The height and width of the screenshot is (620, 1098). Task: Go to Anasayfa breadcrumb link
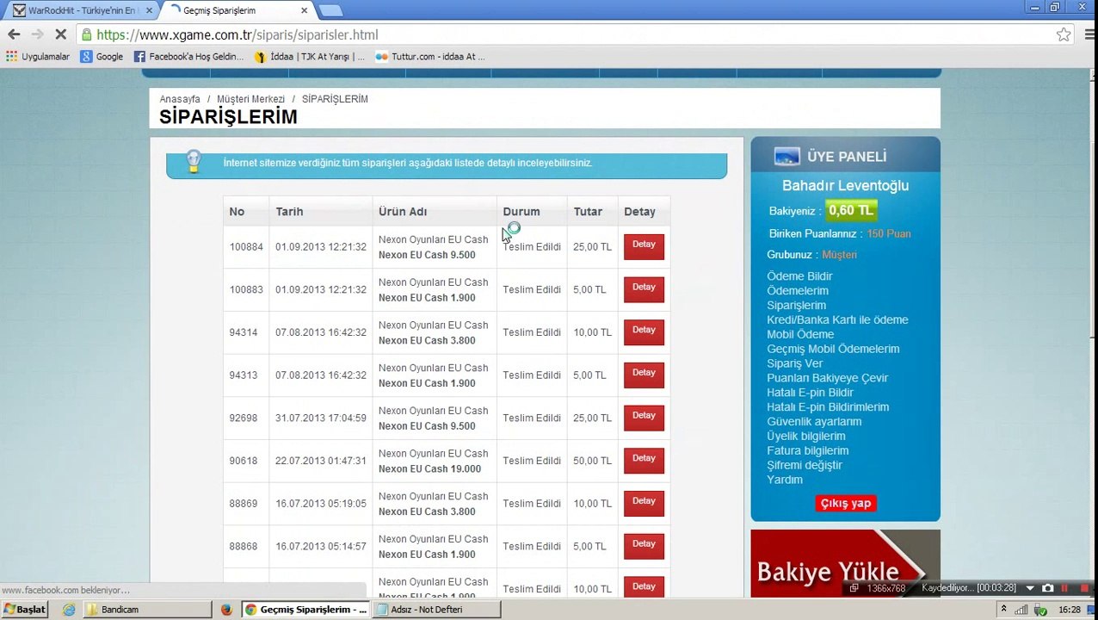(179, 99)
